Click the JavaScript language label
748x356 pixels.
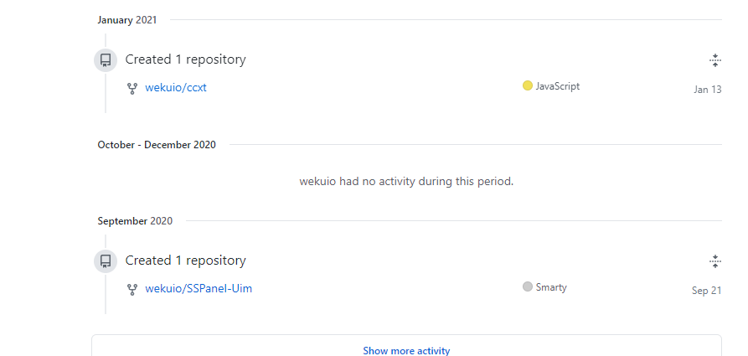558,86
